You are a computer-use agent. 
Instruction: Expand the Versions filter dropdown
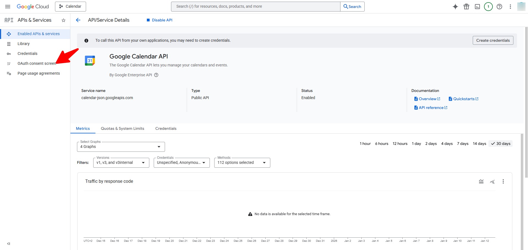[121, 163]
